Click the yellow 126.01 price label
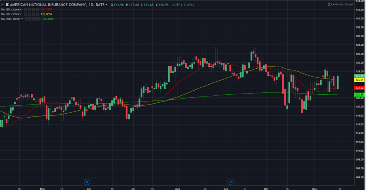Image resolution: width=366 pixels, height=190 pixels. (359, 80)
